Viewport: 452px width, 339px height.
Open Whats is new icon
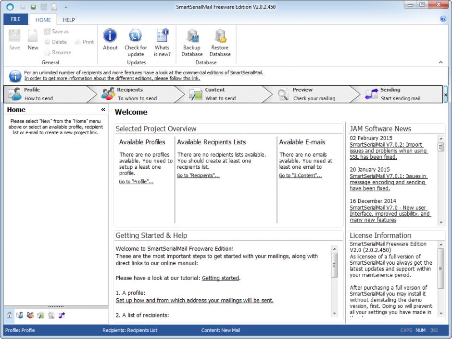pos(162,43)
